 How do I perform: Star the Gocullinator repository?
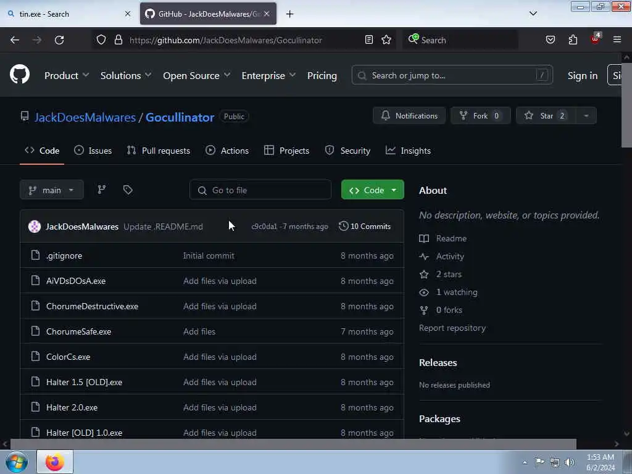546,115
